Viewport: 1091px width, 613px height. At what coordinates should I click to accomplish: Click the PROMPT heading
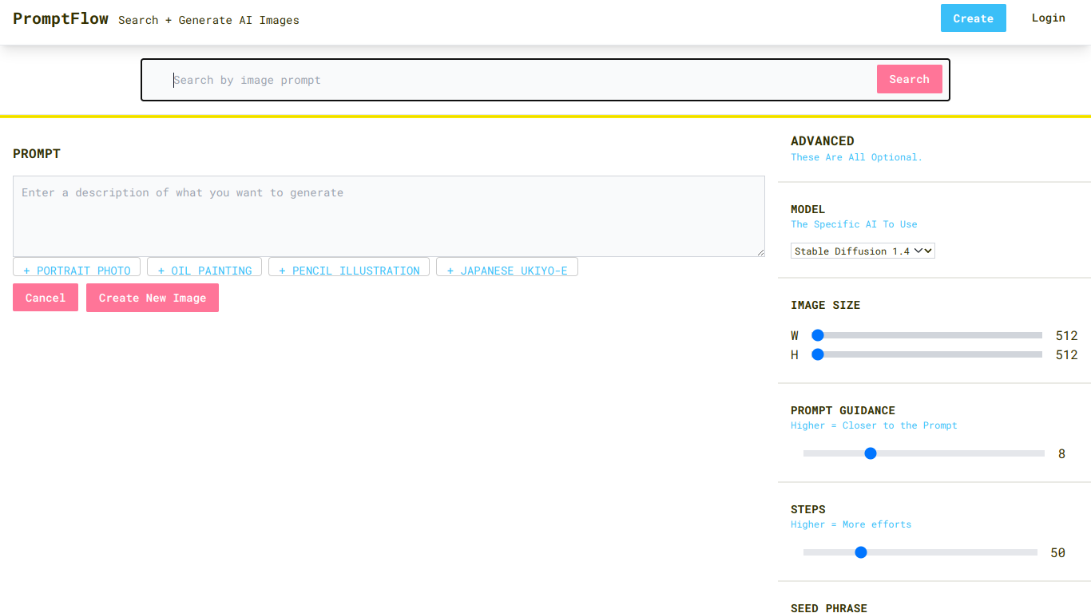[x=37, y=154]
